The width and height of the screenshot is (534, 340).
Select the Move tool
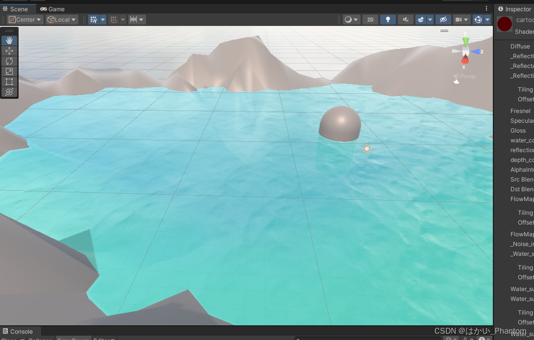point(9,51)
